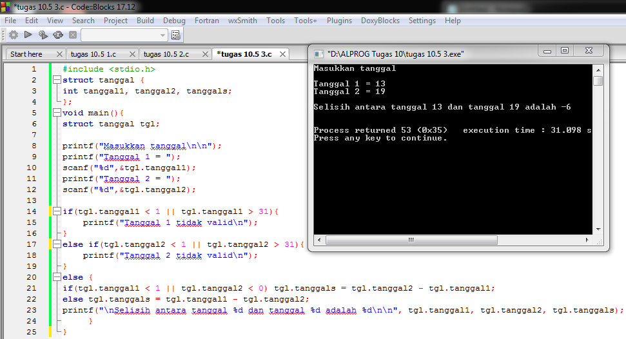Close the Start here tab

pyautogui.click(x=59, y=54)
